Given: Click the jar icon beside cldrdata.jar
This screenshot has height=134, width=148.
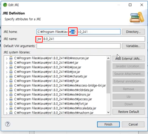Looking at the screenshot, I should [11, 90].
